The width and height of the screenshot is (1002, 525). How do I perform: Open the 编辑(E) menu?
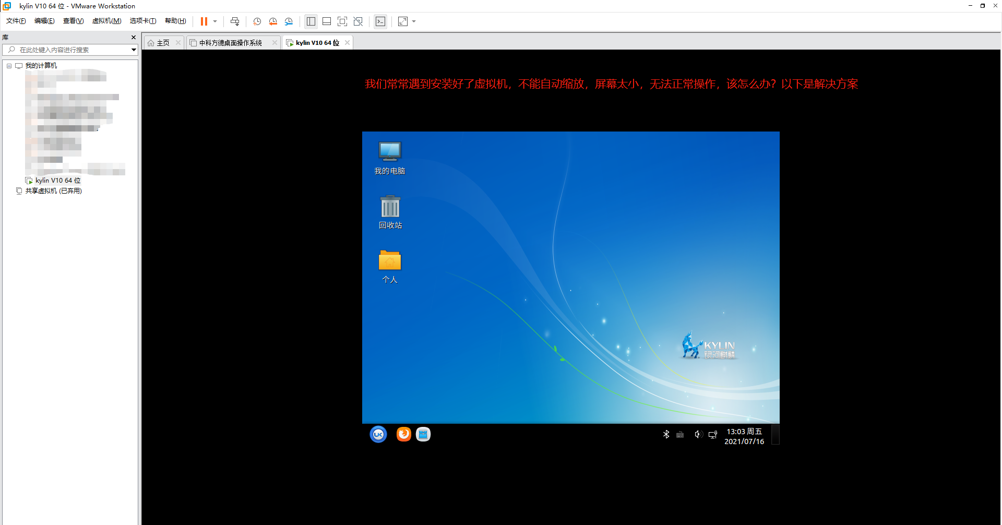pos(44,21)
